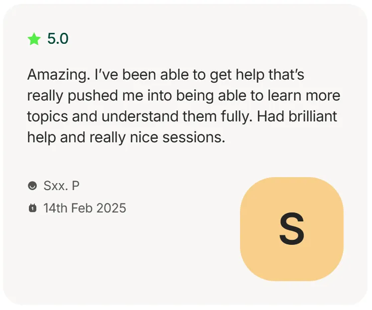Click the final line "help and really nice sessions."
This screenshot has width=372, height=310.
click(126, 138)
